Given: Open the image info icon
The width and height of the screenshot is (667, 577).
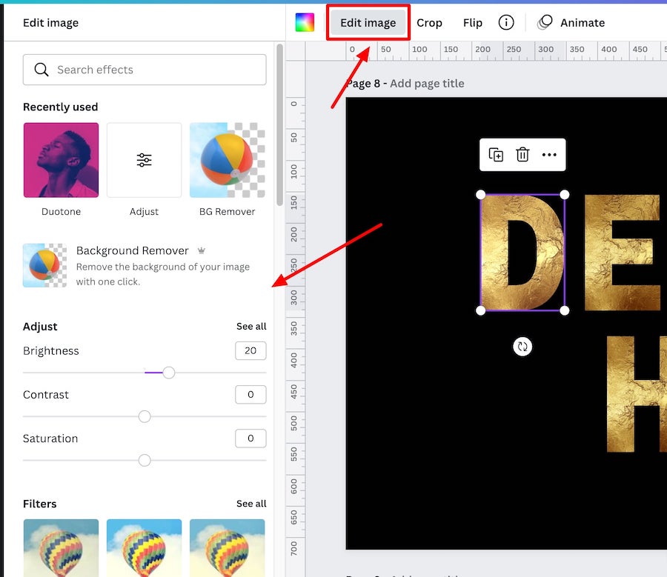Looking at the screenshot, I should tap(505, 22).
